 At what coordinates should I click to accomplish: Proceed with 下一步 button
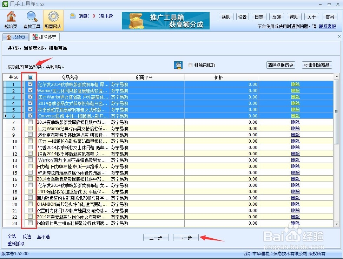(x=186, y=237)
